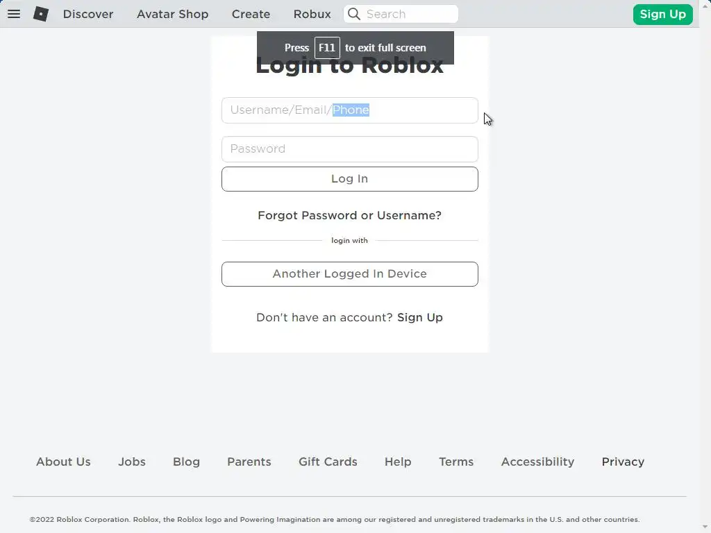The width and height of the screenshot is (711, 533).
Task: Open Forgot Password or Username link
Action: [x=350, y=215]
